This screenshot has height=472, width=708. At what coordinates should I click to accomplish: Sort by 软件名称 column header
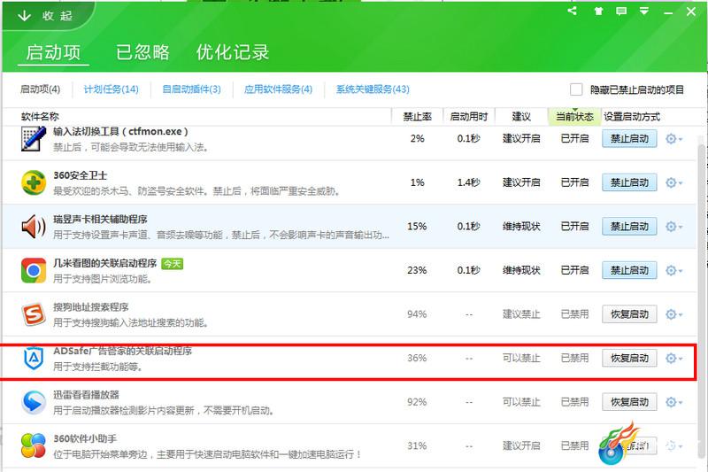[x=40, y=117]
